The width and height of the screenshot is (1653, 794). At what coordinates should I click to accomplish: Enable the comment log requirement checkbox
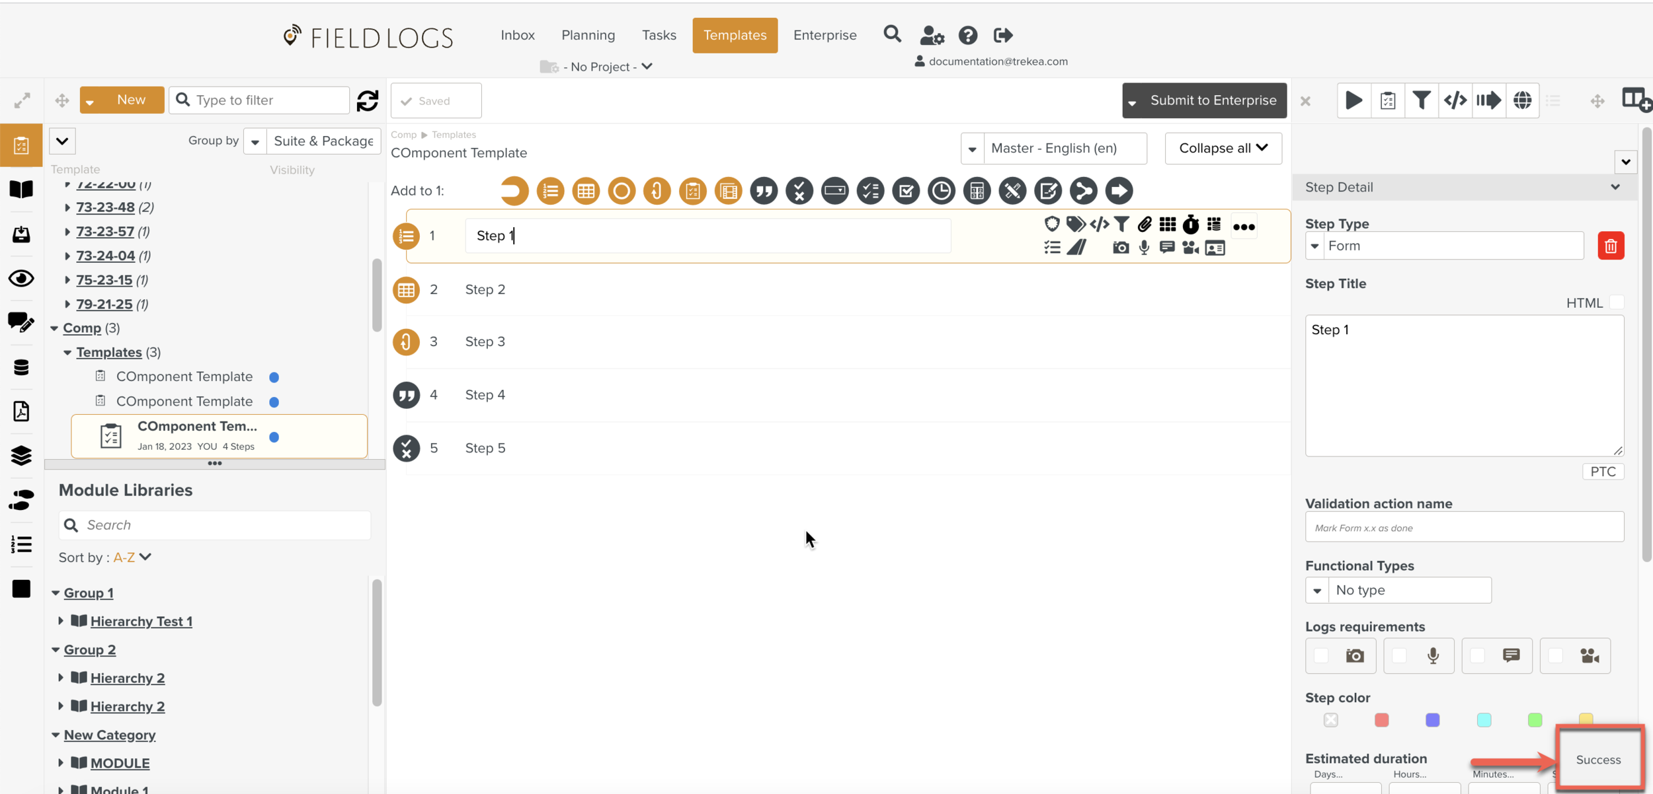1477,655
